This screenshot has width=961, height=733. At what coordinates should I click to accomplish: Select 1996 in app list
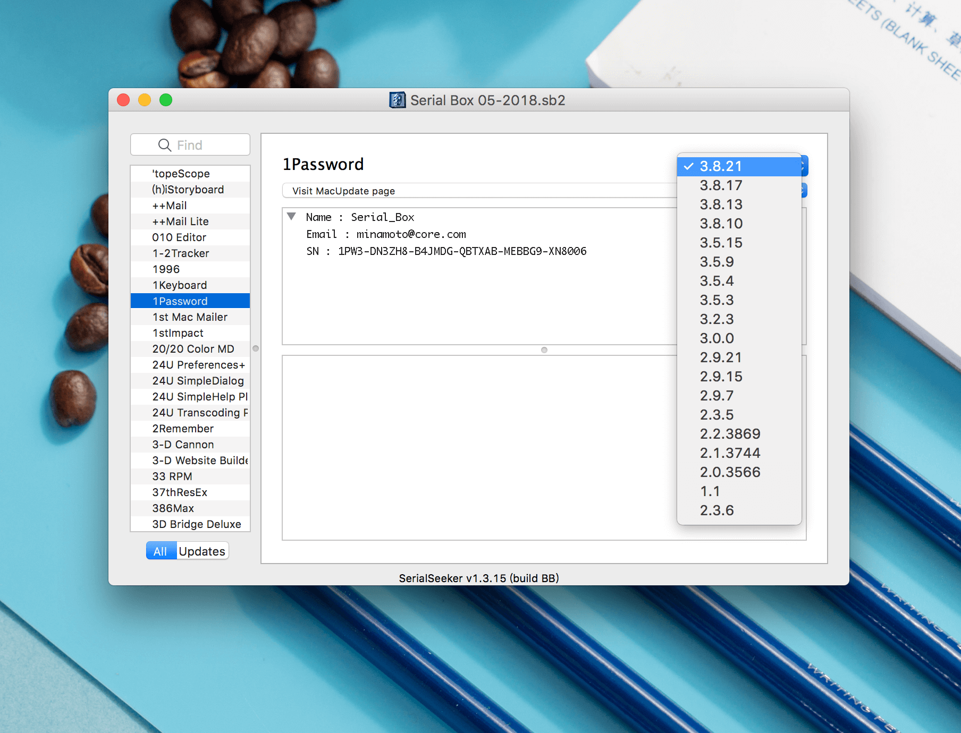point(190,269)
